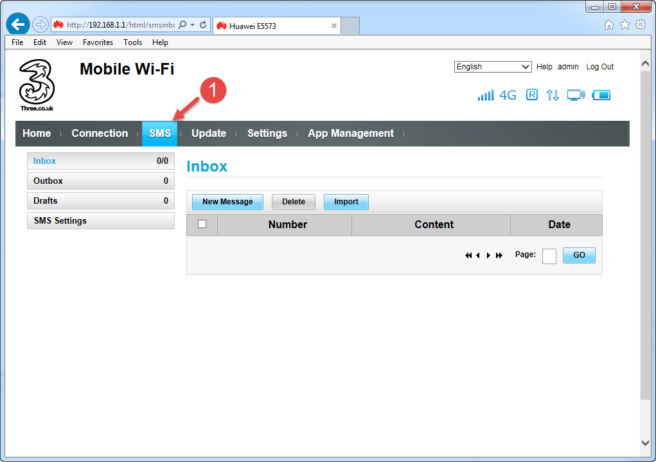
Task: Open the Favorites star icon
Action: pos(625,25)
